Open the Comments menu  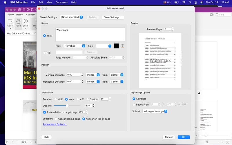[x=61, y=2]
